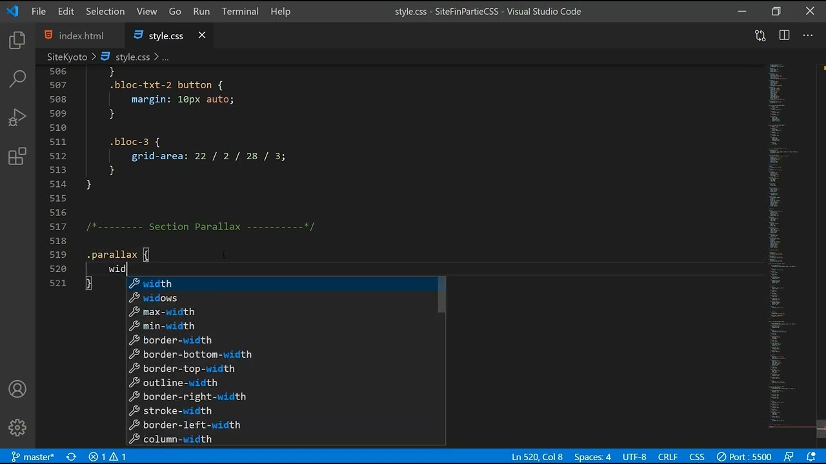Click the breadcrumb ellipsis symbol segment
The image size is (826, 464).
[x=165, y=57]
